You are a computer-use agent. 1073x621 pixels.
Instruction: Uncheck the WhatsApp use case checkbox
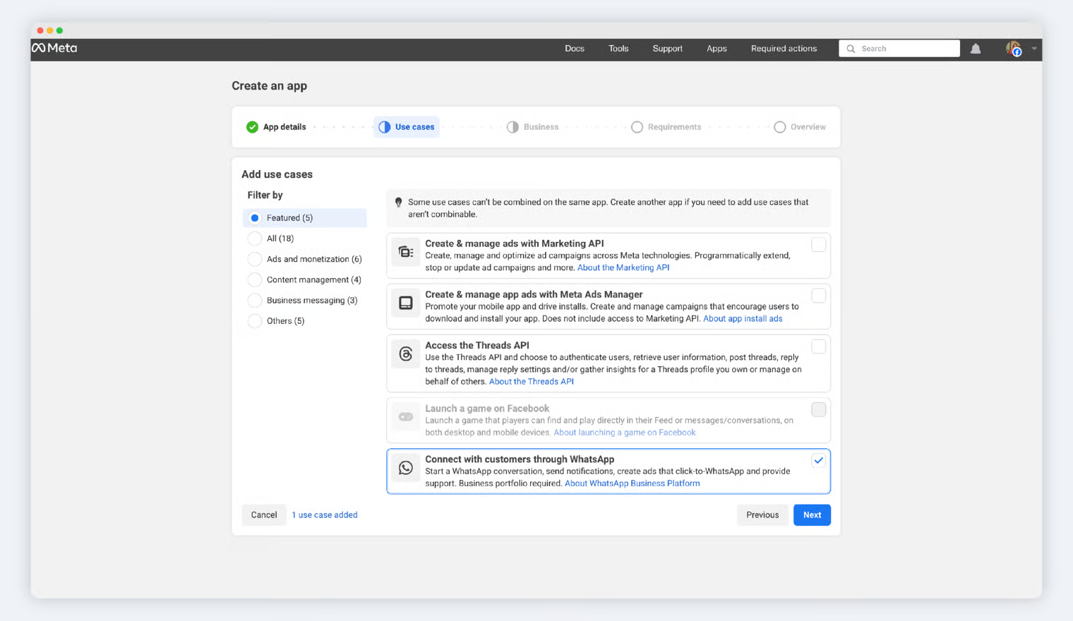coord(818,461)
